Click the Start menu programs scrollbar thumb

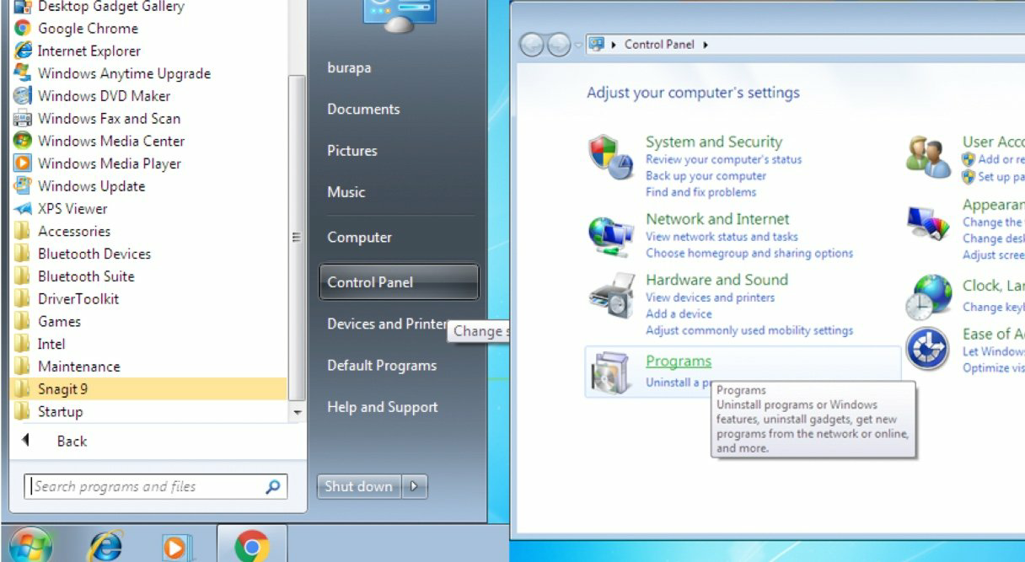[296, 238]
